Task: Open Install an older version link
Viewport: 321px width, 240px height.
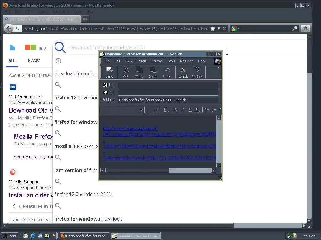Action: [x=31, y=196]
